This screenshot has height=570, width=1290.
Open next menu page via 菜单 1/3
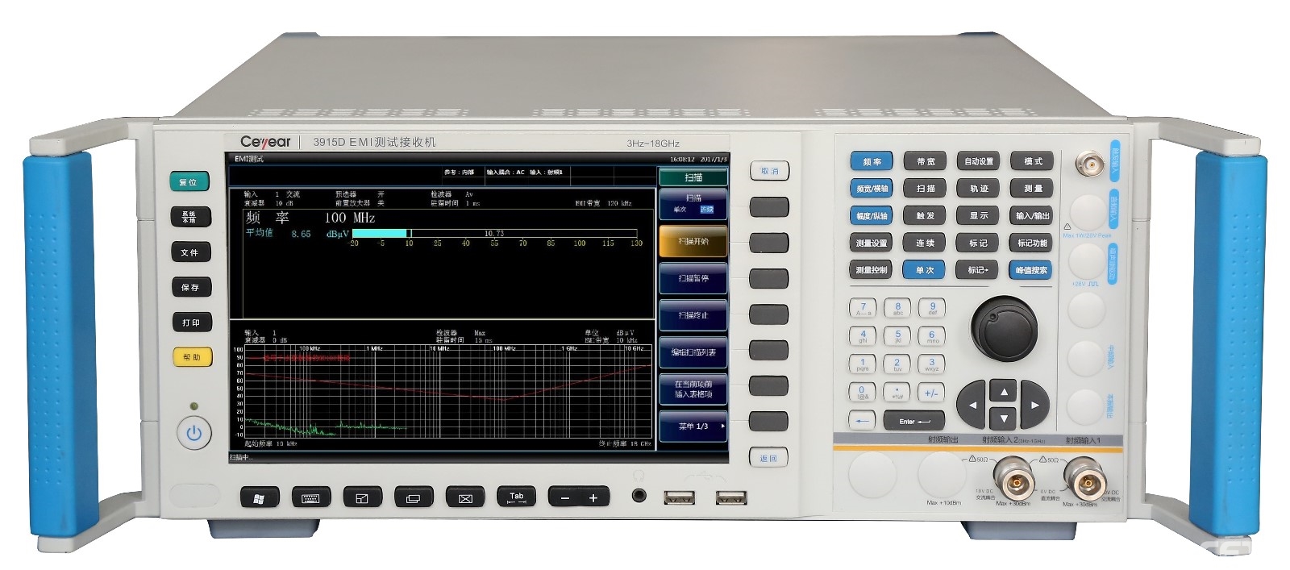(693, 426)
